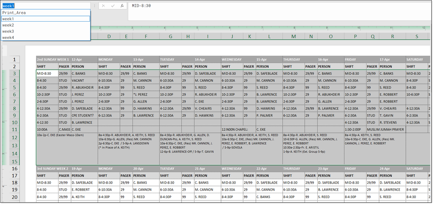433x204 pixels.
Task: Click the '16-Apr' date cell
Action: click(331, 60)
